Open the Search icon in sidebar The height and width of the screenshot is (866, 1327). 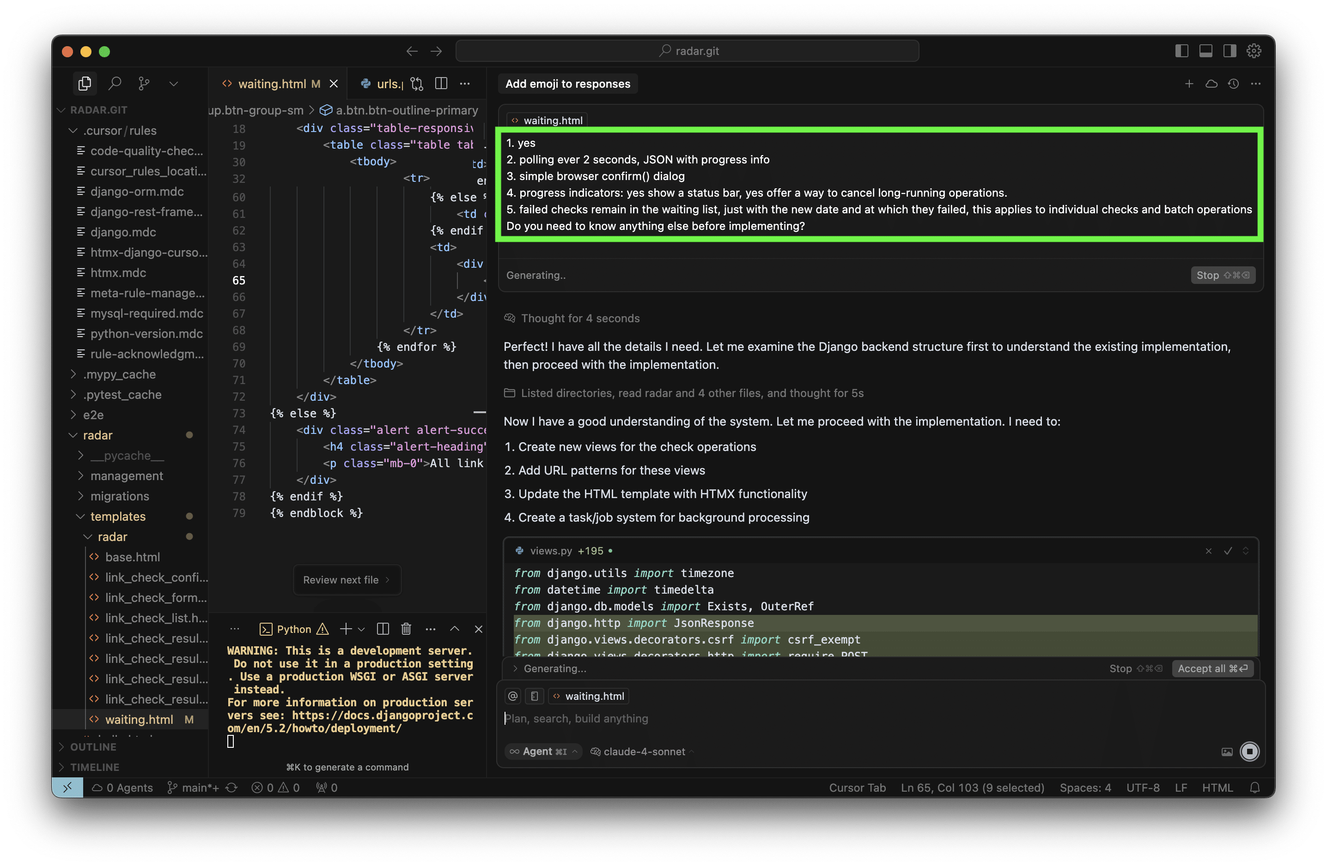[x=115, y=84]
